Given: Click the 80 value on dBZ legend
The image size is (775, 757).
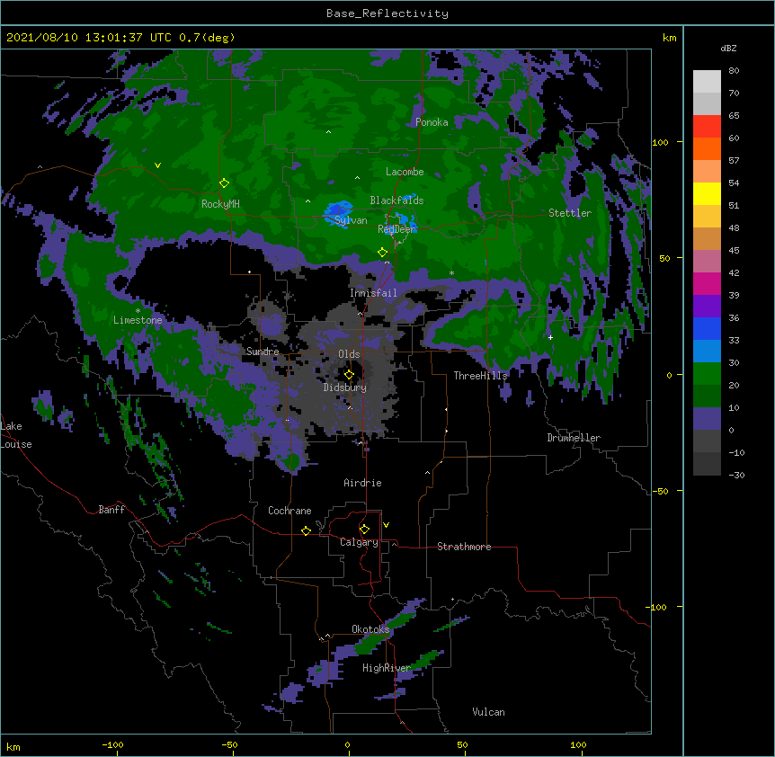Looking at the screenshot, I should tap(734, 71).
